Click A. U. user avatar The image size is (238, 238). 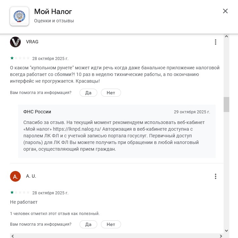click(16, 176)
